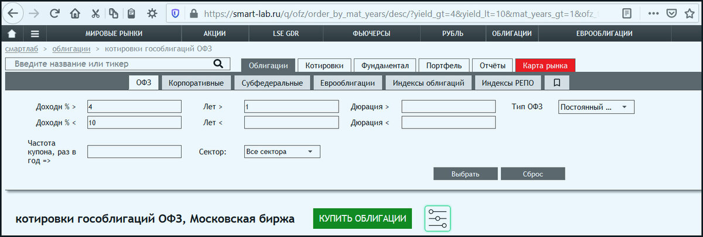The image size is (703, 237).
Task: Select the Облигации tab
Action: click(x=268, y=66)
